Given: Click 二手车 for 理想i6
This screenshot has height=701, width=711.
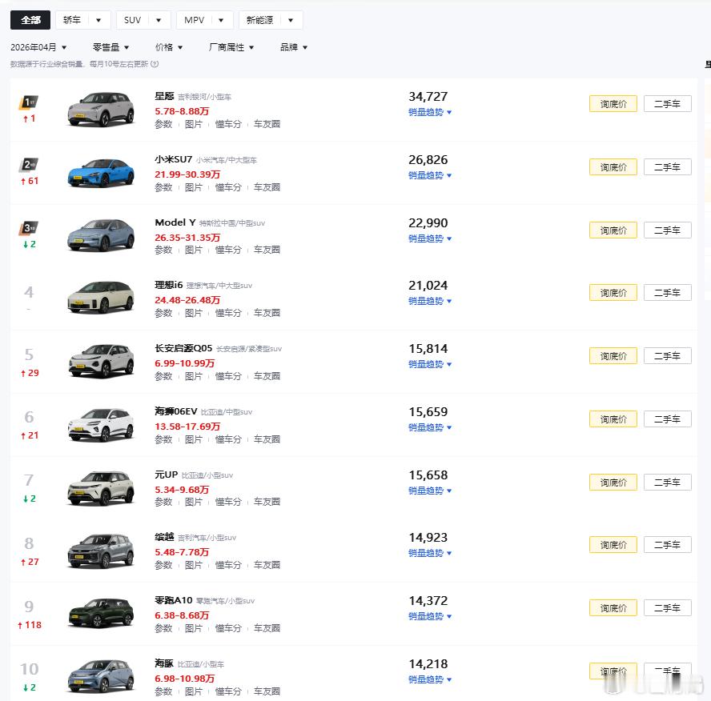Looking at the screenshot, I should pos(668,293).
